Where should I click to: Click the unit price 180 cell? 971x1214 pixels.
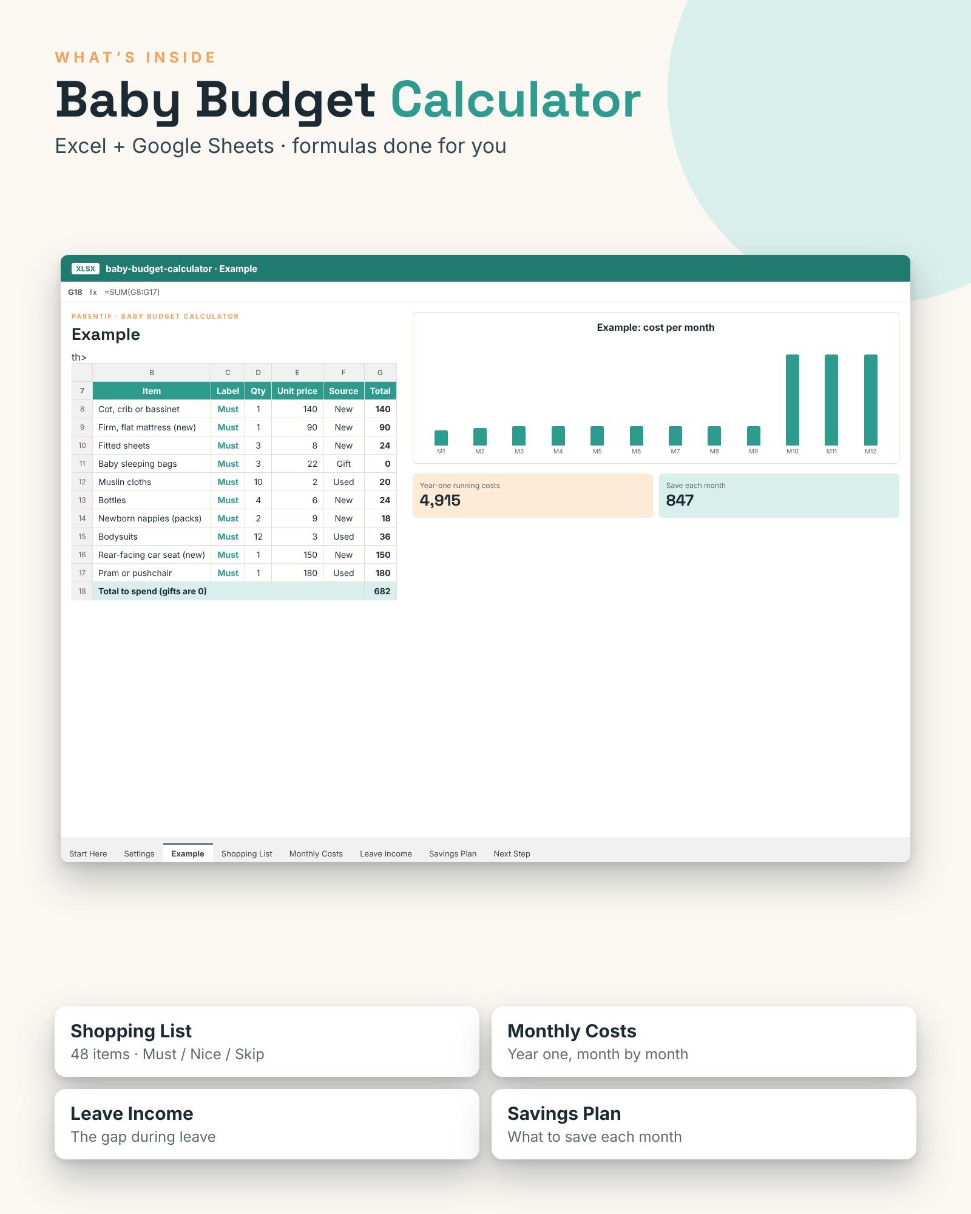297,573
